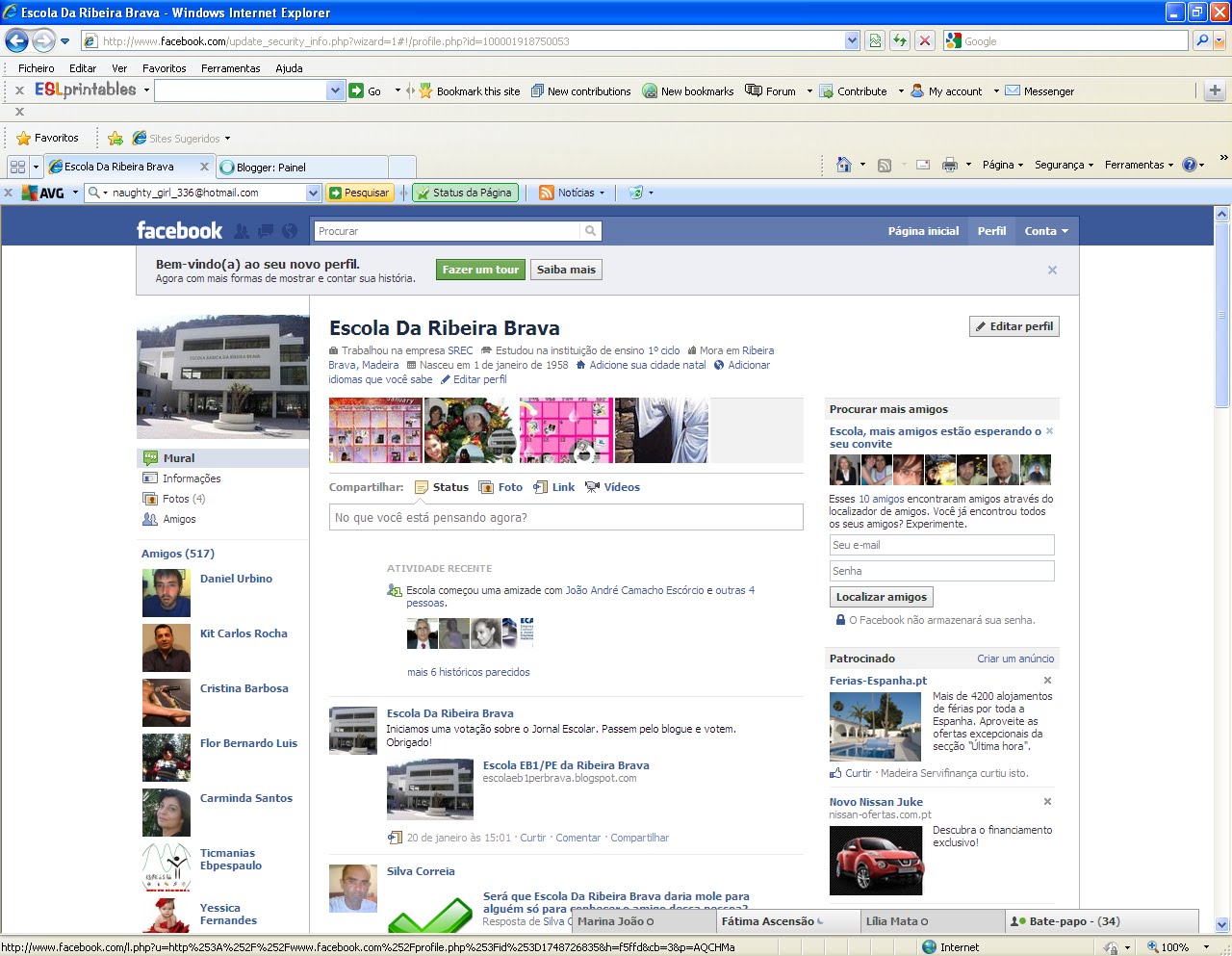Viewport: 1232px width, 956px height.
Task: Click the plus icon on ESLprintables toolbar
Action: [1215, 90]
